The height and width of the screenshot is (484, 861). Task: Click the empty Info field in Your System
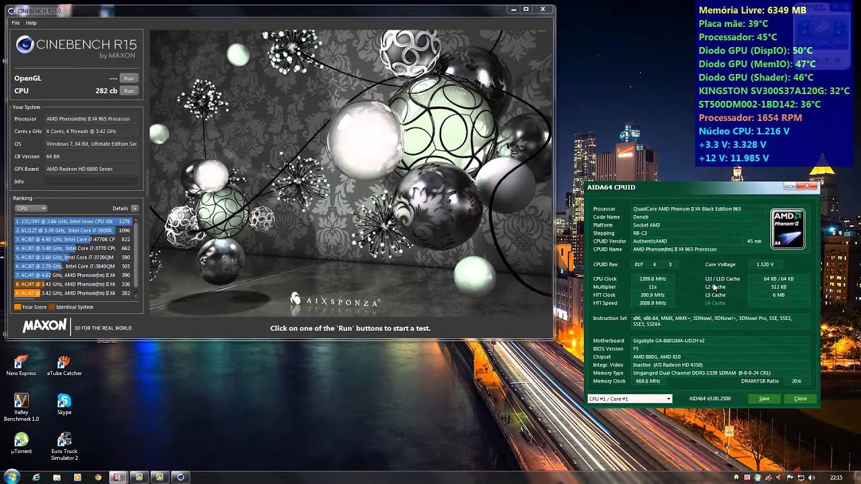92,182
